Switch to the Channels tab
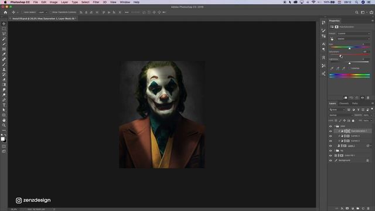Viewport: 375px width, 211px height. click(344, 103)
